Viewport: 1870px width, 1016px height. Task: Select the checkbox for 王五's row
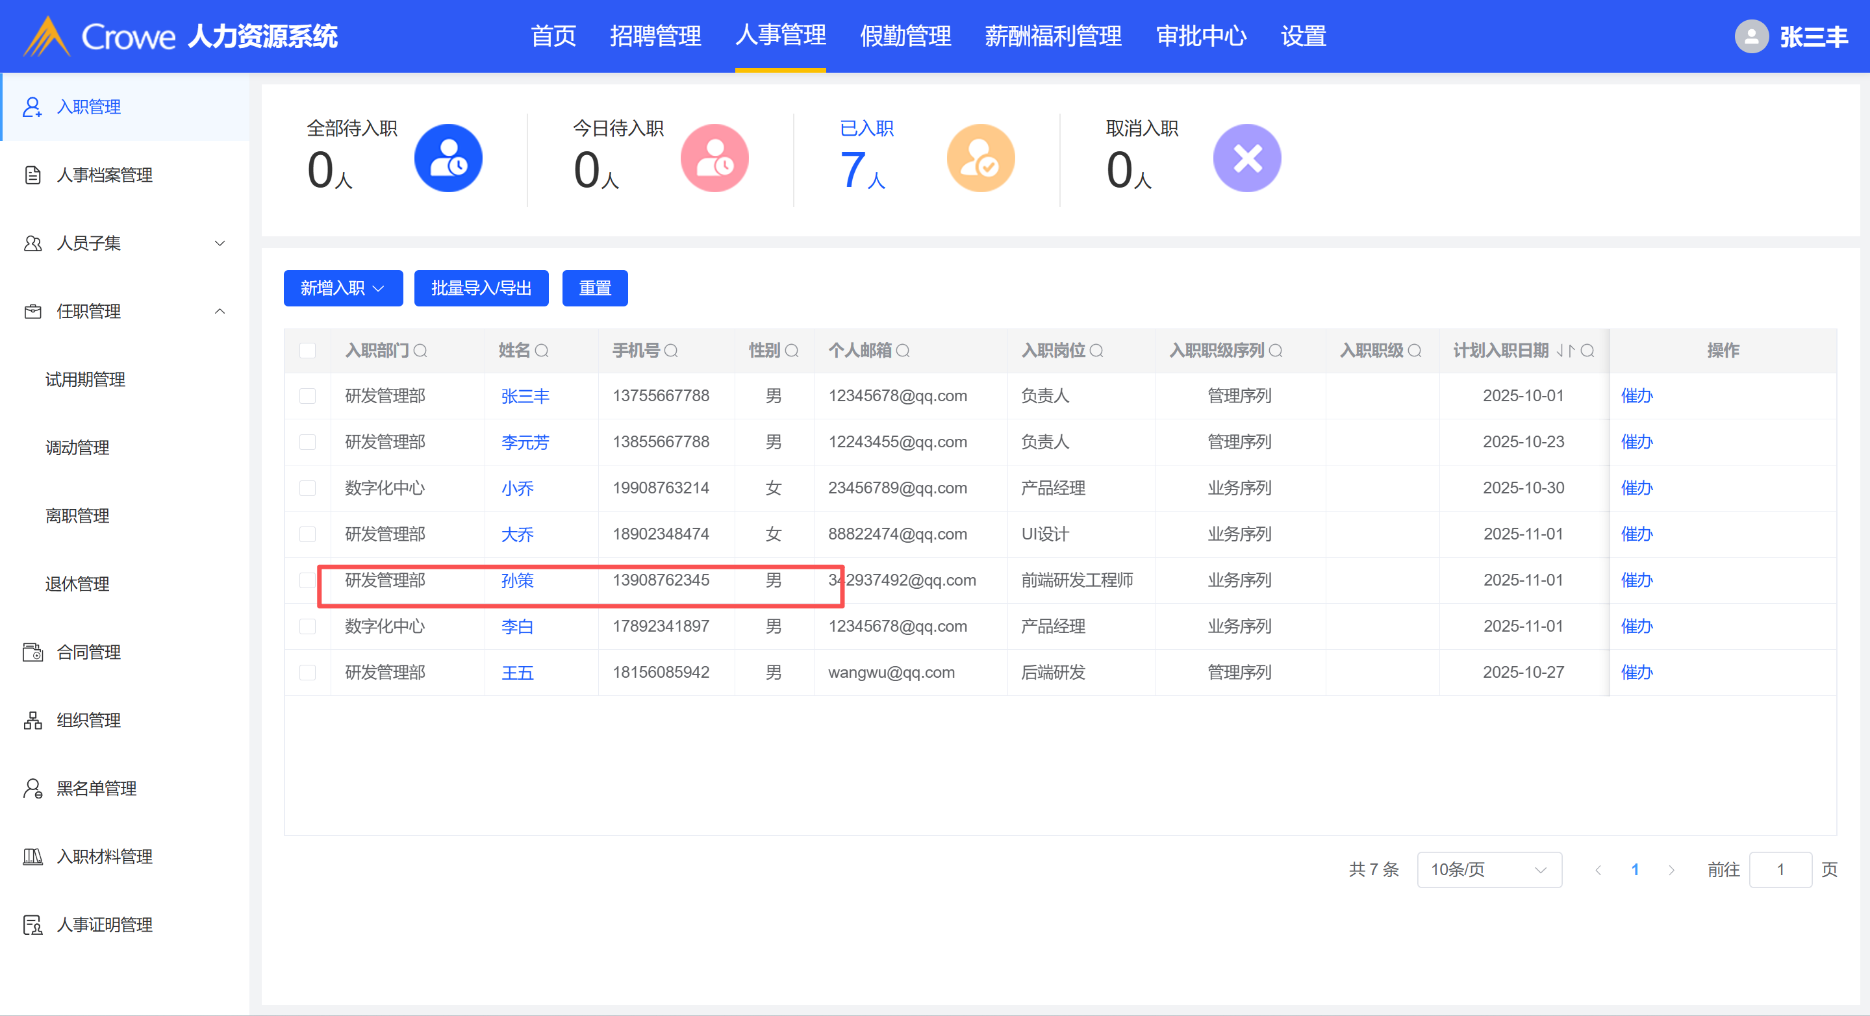coord(308,672)
